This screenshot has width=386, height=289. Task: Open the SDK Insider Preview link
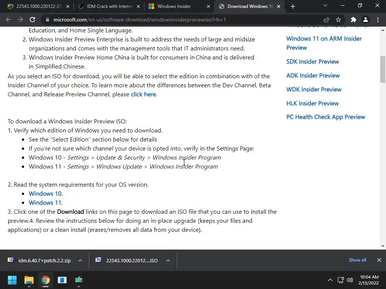tap(312, 62)
